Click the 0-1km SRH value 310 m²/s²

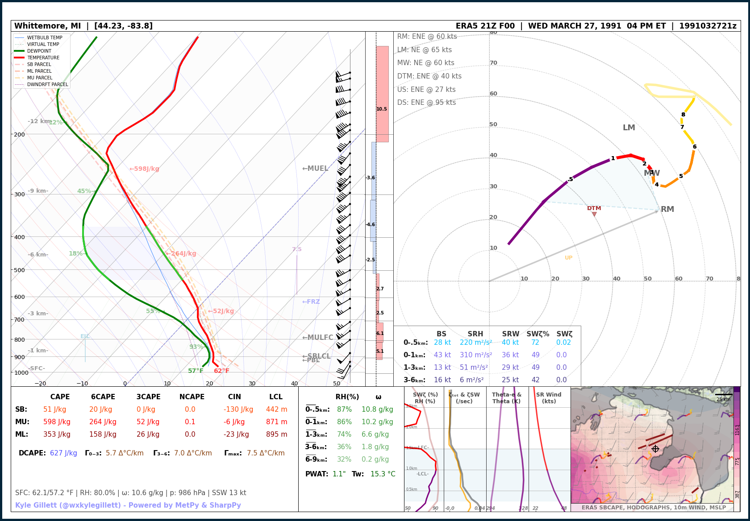point(476,355)
